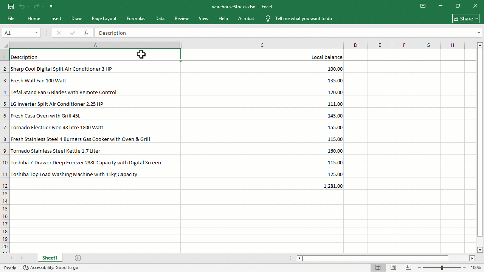The height and width of the screenshot is (272, 484).
Task: Click the formula bar containing Description
Action: coord(285,33)
